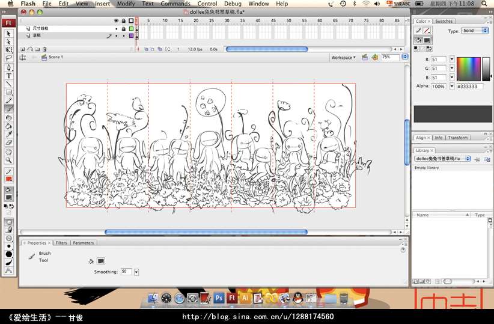Select the Eyedropper tool

[x=9, y=134]
